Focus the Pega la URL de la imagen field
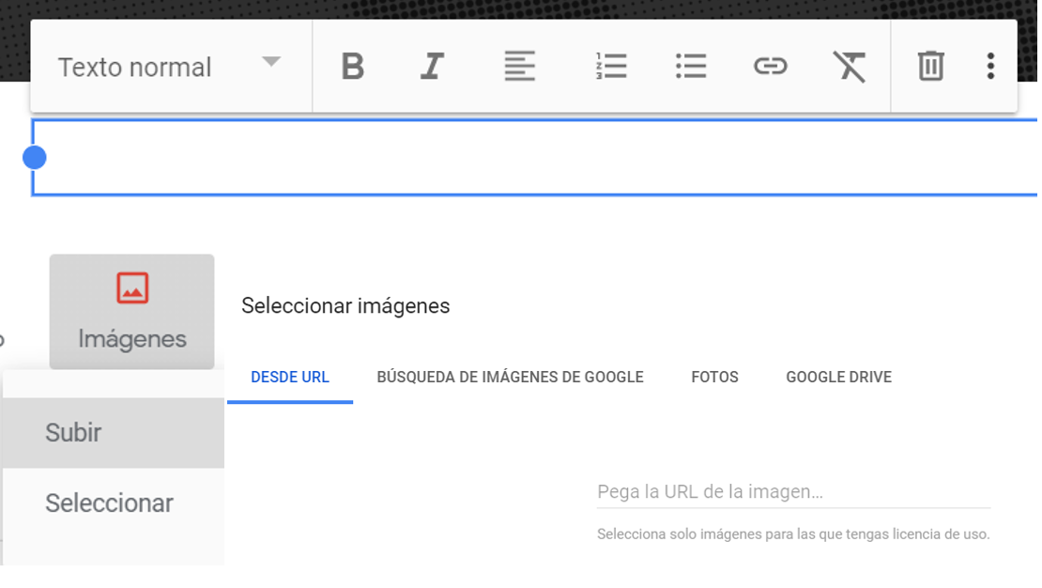 [793, 492]
